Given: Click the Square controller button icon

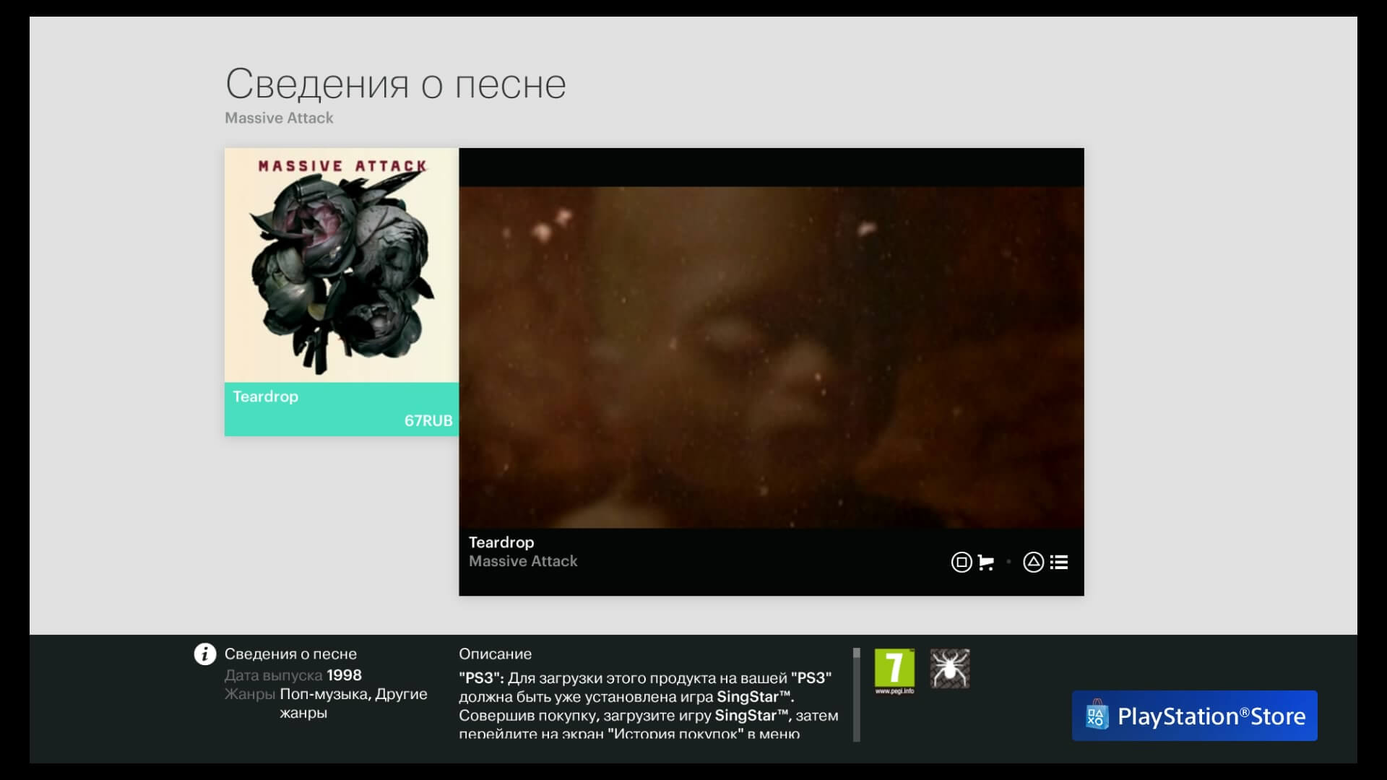Looking at the screenshot, I should [961, 562].
